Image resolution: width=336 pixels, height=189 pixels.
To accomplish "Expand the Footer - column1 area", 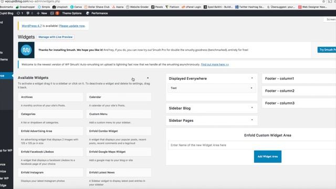I will 299,78.
